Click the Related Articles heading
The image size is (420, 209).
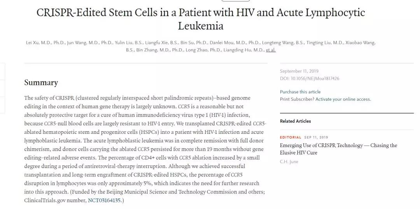(x=295, y=121)
